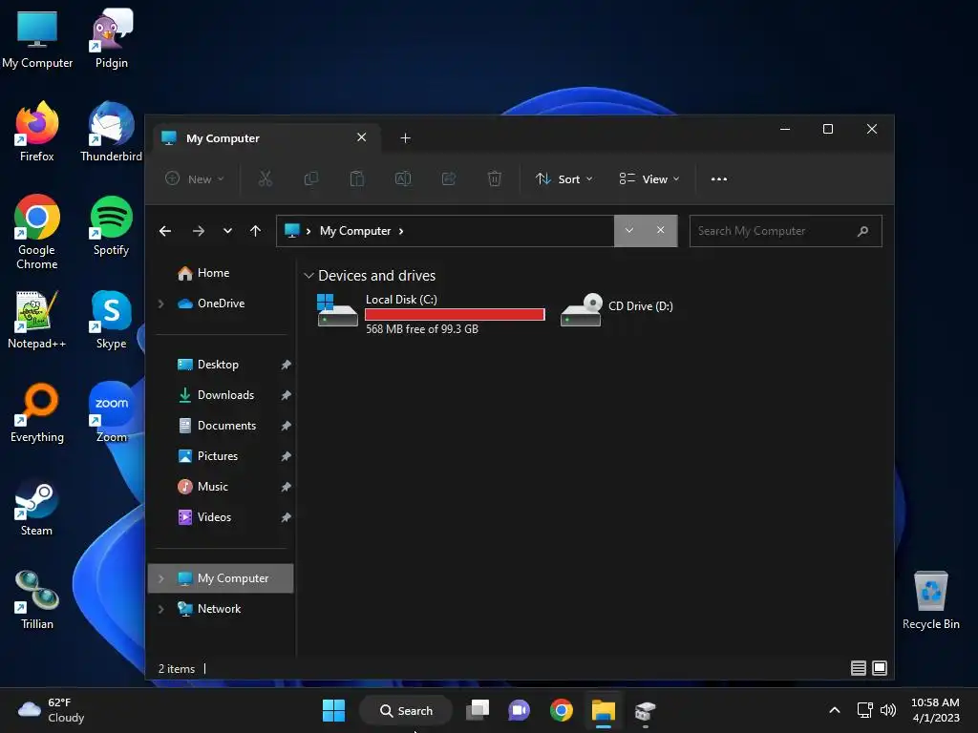The height and width of the screenshot is (733, 978).
Task: Expand the Network tree node
Action: pyautogui.click(x=160, y=609)
